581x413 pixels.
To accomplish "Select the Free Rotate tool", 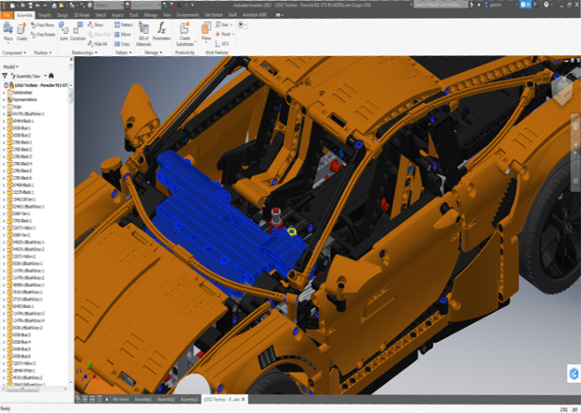I will coord(43,35).
